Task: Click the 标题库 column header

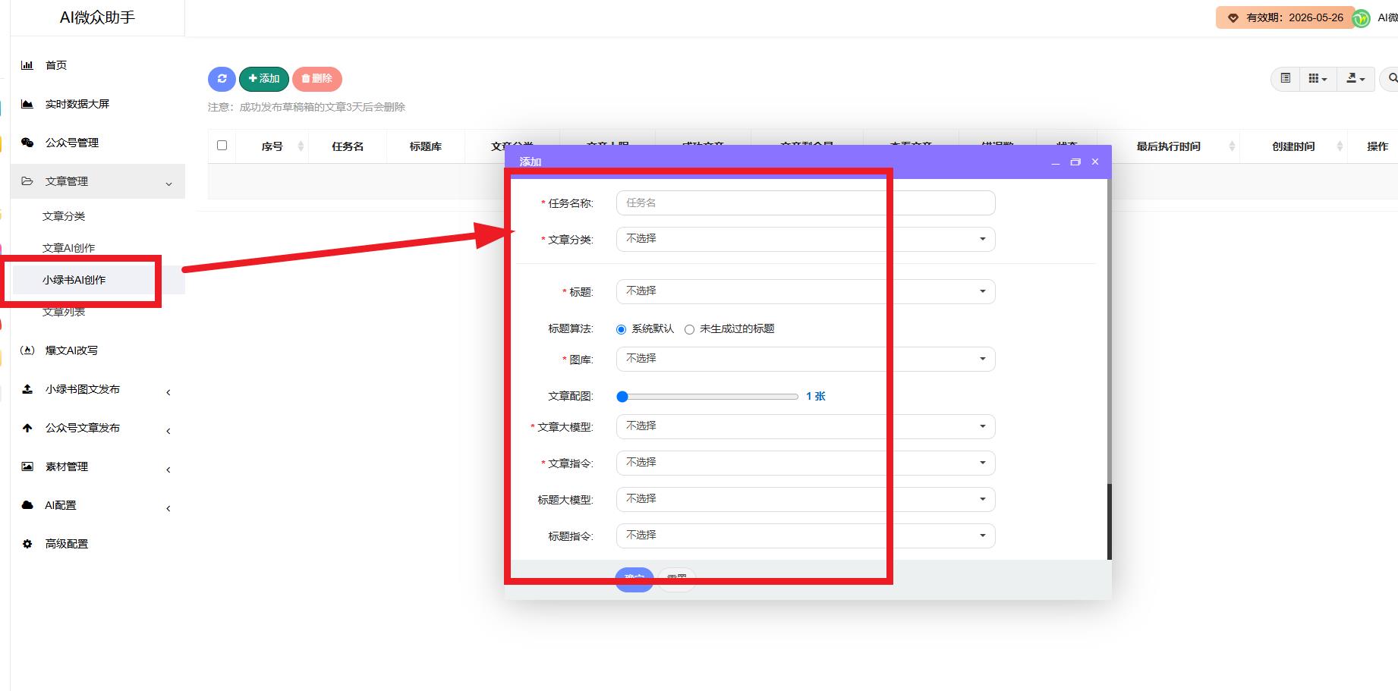Action: coord(425,146)
